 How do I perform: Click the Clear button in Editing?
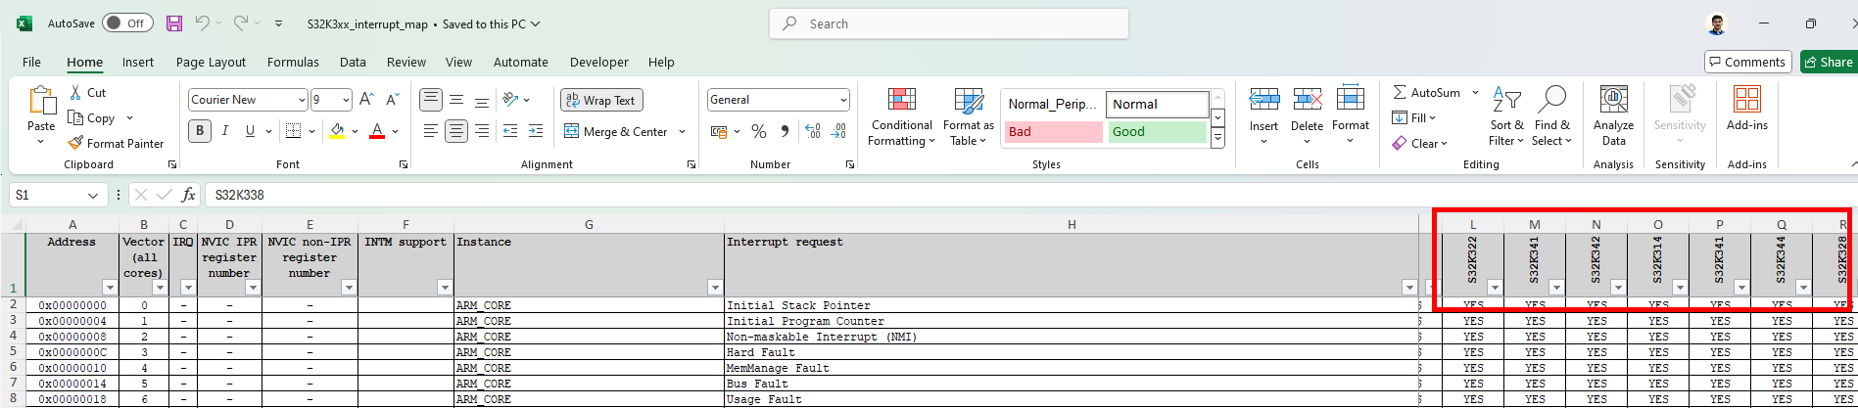point(1417,143)
